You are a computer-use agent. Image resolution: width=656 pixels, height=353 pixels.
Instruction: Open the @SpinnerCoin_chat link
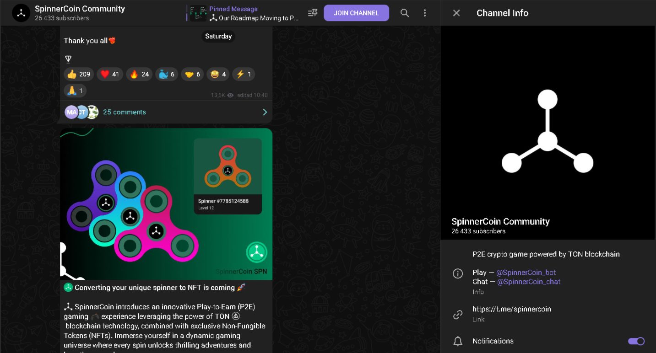click(x=529, y=282)
